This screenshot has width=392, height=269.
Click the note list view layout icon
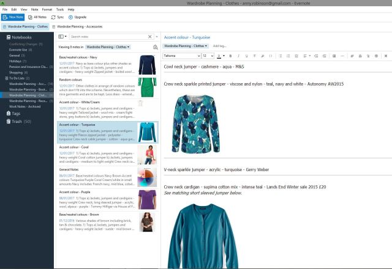coord(61,37)
